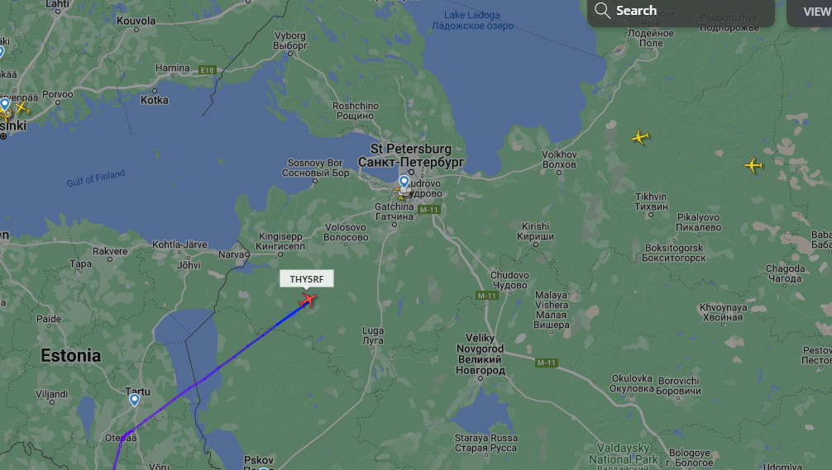Open the Tartu airport pin

[135, 400]
